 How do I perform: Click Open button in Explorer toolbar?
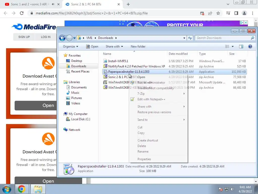(x=92, y=46)
